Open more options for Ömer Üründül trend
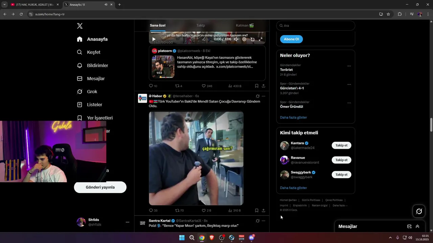433x243 pixels. [x=349, y=103]
